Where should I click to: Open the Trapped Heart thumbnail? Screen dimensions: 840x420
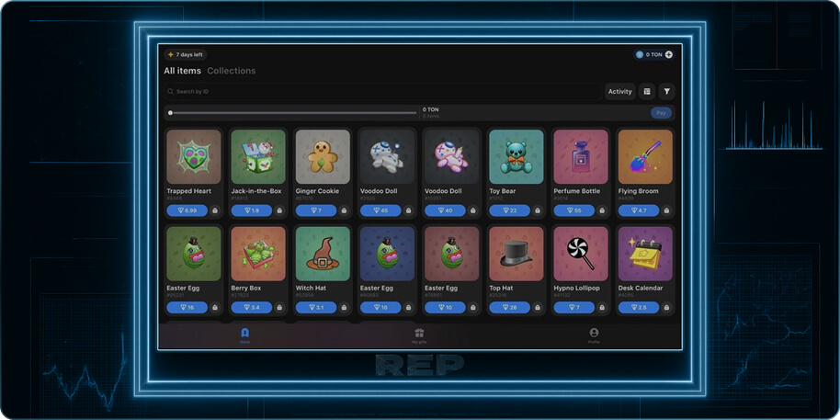pos(193,157)
